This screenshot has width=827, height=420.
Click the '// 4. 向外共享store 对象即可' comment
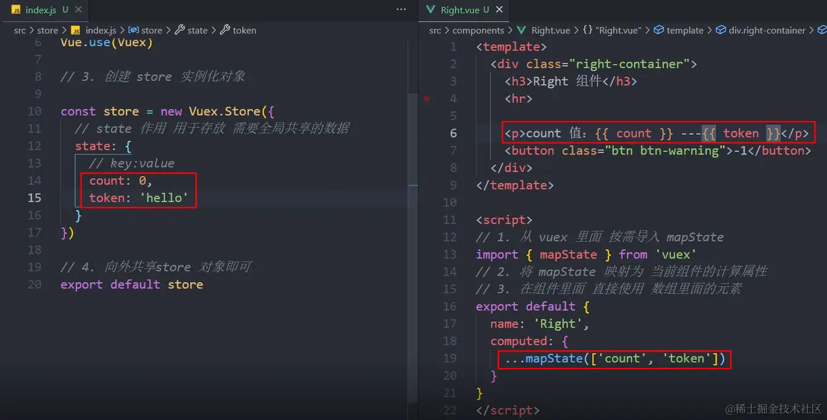tap(156, 267)
